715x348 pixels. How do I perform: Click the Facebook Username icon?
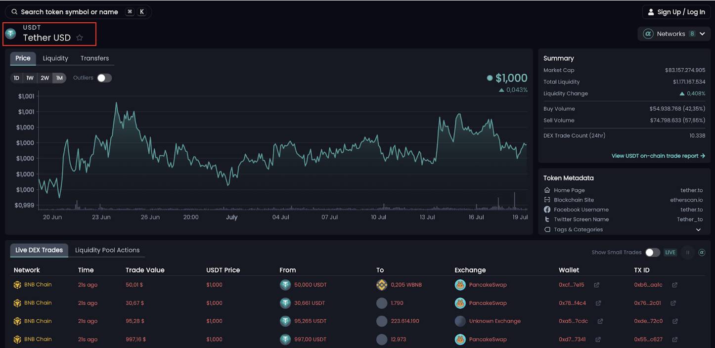pyautogui.click(x=547, y=210)
